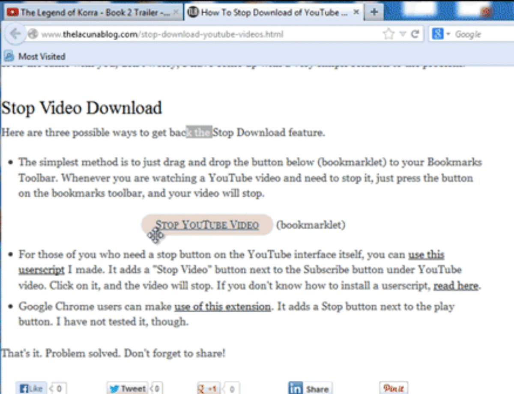Viewport: 514px width, 394px height.
Task: Reload the page
Action: tap(415, 34)
